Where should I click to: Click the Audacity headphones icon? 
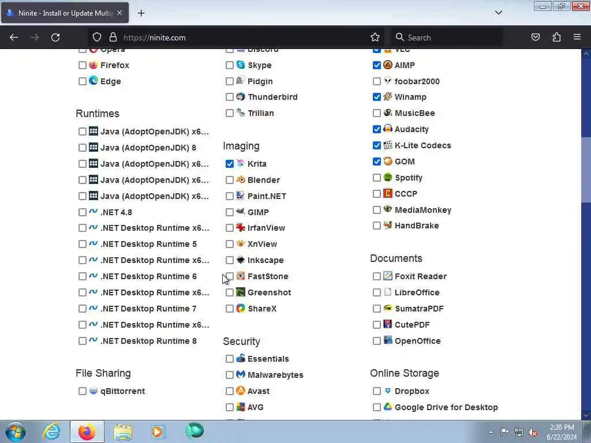[388, 129]
